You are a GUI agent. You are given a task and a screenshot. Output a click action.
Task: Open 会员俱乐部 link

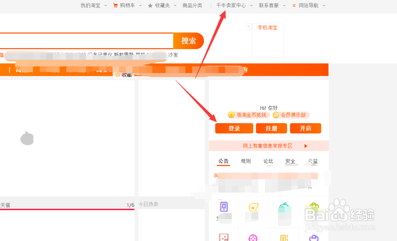[x=293, y=115]
